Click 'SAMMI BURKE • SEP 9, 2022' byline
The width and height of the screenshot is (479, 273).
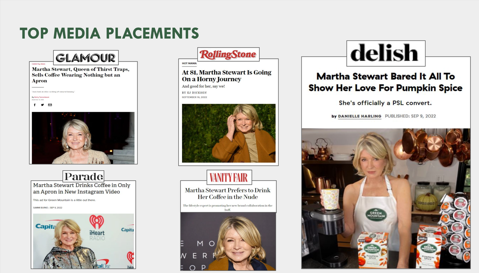[x=48, y=208]
